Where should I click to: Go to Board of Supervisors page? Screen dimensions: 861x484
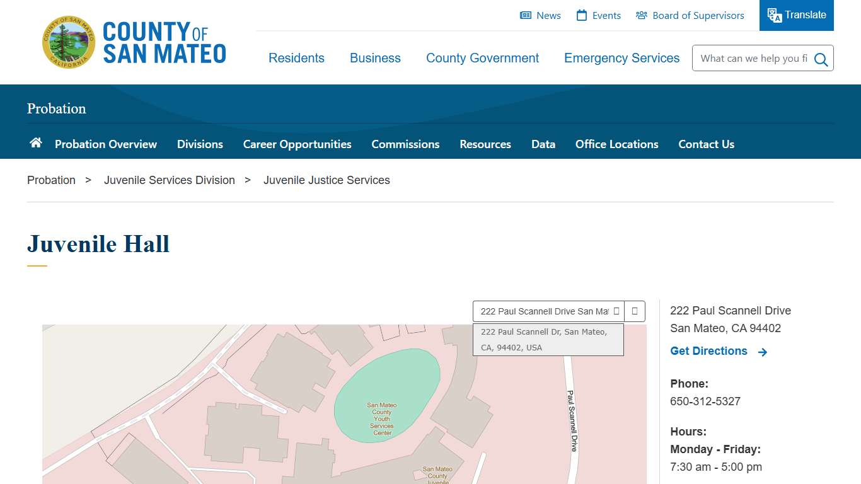690,16
